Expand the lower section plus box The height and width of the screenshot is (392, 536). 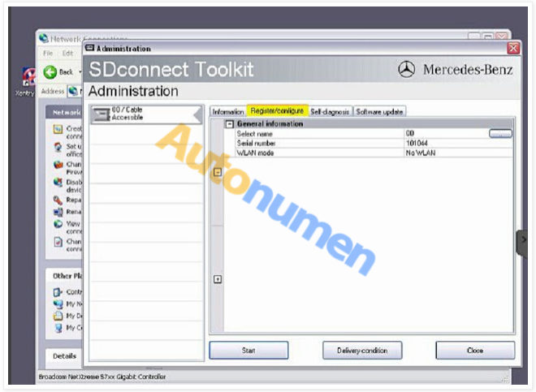click(x=218, y=279)
